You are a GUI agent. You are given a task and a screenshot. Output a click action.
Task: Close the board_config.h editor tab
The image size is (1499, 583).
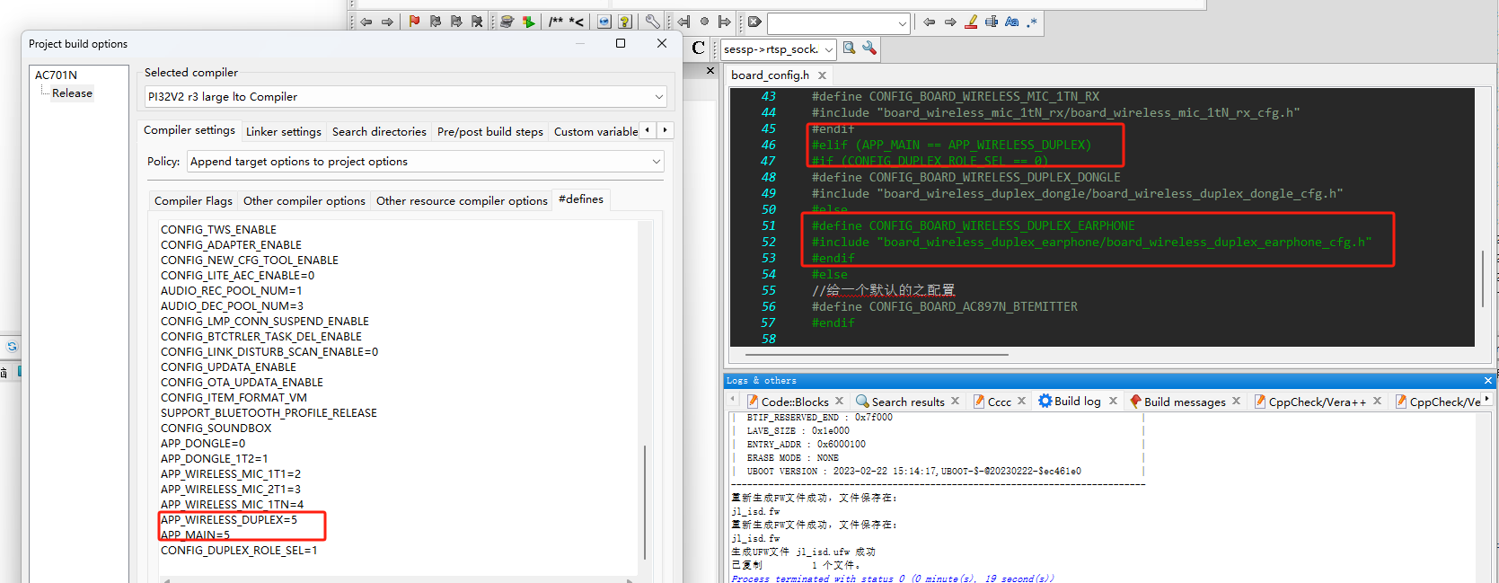click(x=822, y=75)
